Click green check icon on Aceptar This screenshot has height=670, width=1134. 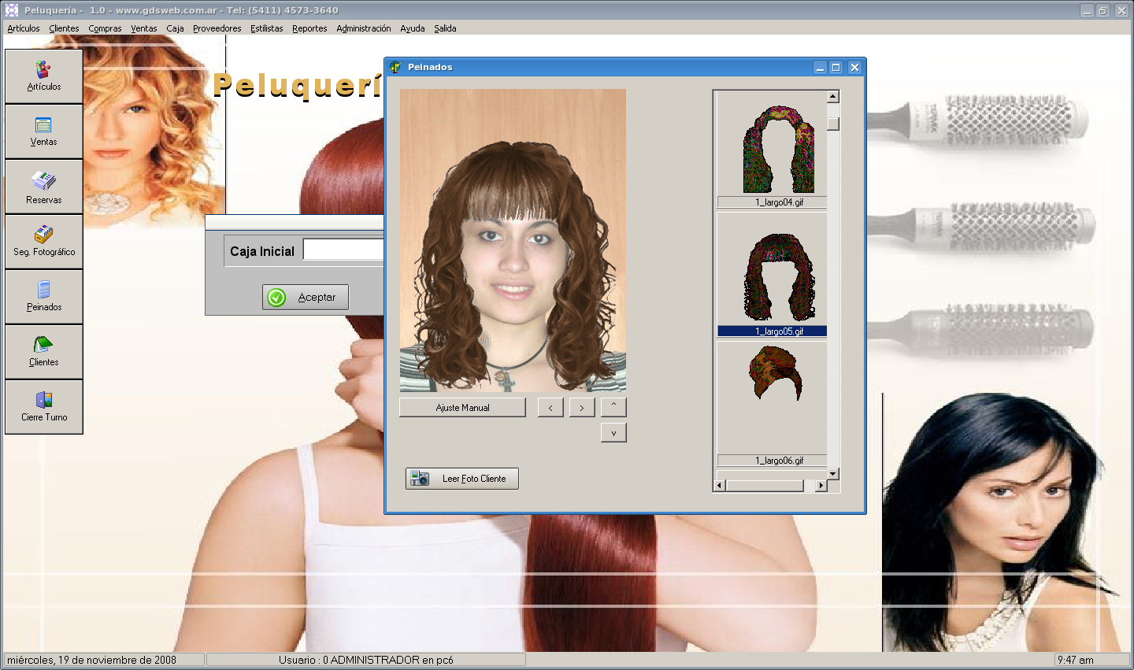(x=276, y=297)
